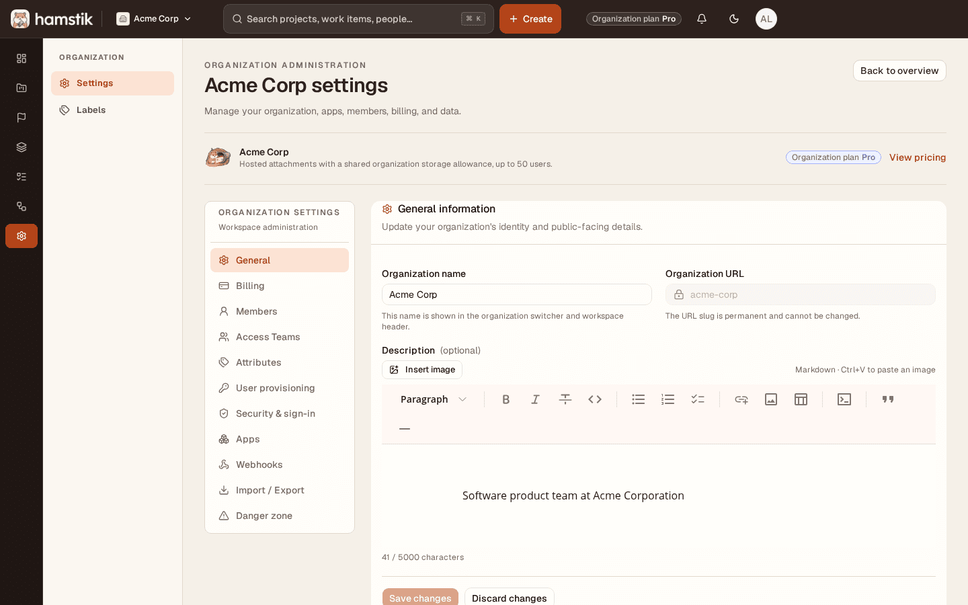Open Labels in the organization sidebar
This screenshot has height=605, width=968.
click(x=112, y=110)
